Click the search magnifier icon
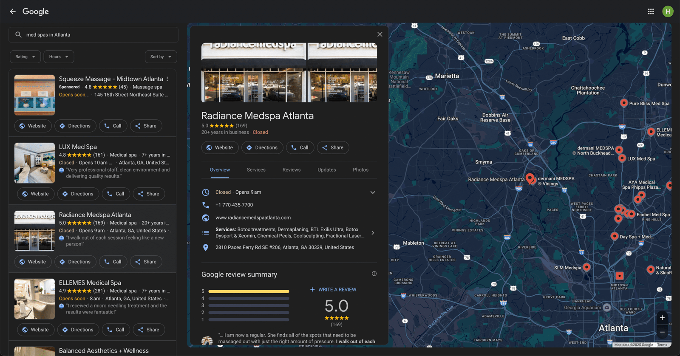Image resolution: width=680 pixels, height=356 pixels. 18,35
